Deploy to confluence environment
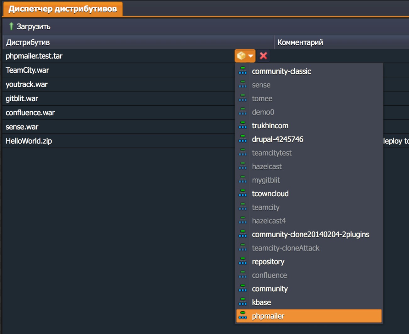The height and width of the screenshot is (334, 409). tap(309, 275)
